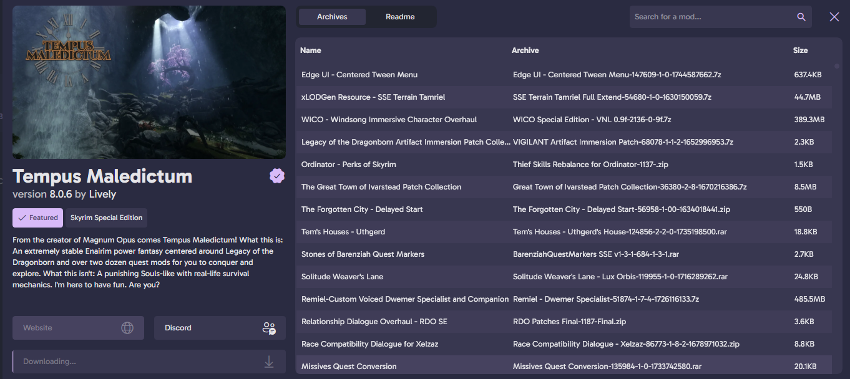Image resolution: width=850 pixels, height=379 pixels.
Task: Click the 'Tempus Maledictum' title heading
Action: [102, 176]
